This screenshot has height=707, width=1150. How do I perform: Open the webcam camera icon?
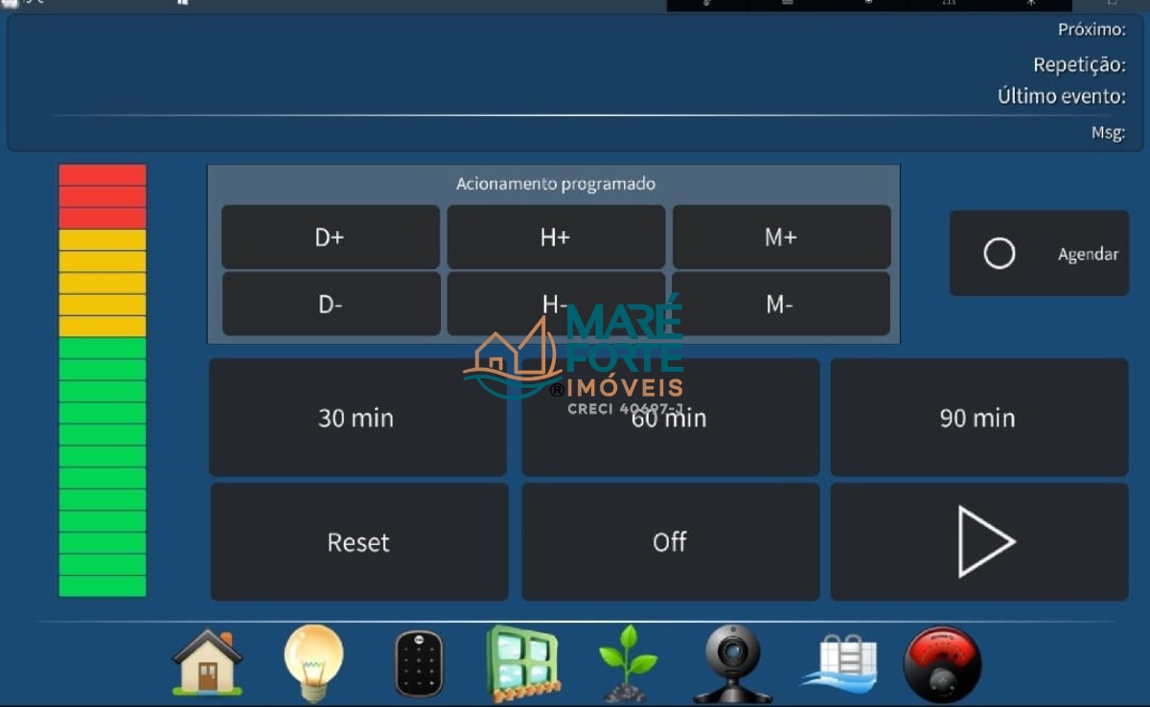tap(732, 663)
